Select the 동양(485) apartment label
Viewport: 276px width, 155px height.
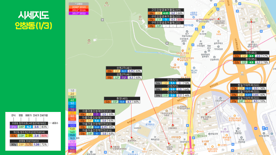[122, 99]
